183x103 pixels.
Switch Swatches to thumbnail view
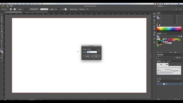coord(181,36)
